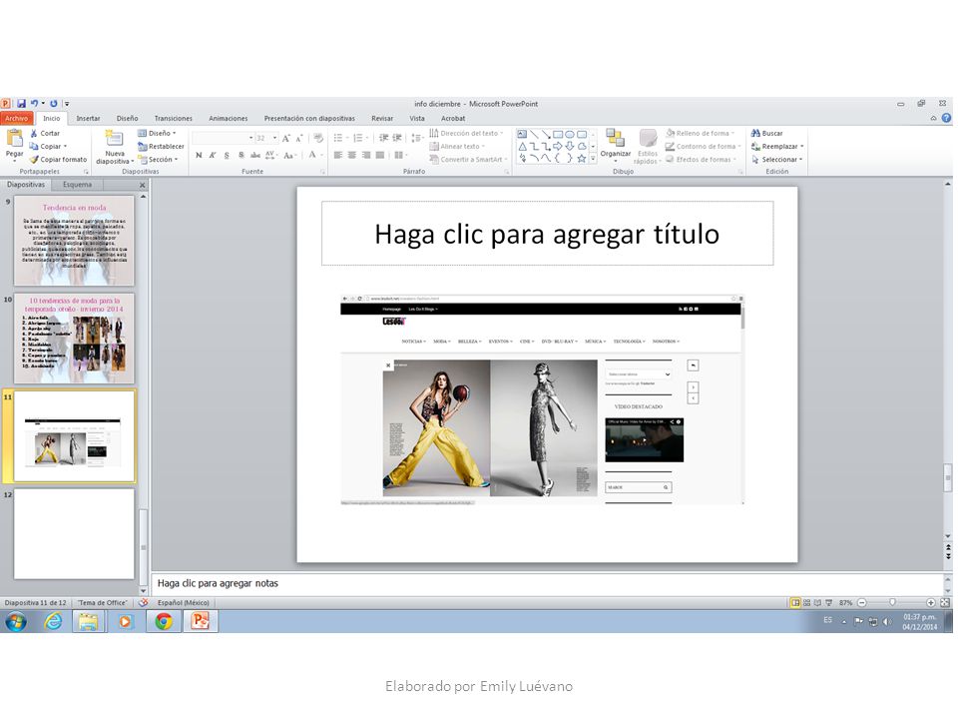Open the Transiciones ribbon tab
This screenshot has height=719, width=958.
(173, 119)
